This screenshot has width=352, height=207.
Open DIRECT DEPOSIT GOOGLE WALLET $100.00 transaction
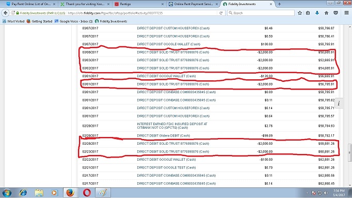pos(169,44)
